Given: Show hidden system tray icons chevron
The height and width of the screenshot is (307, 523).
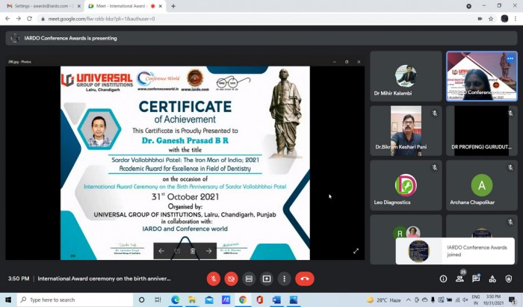Looking at the screenshot, I should [408, 300].
